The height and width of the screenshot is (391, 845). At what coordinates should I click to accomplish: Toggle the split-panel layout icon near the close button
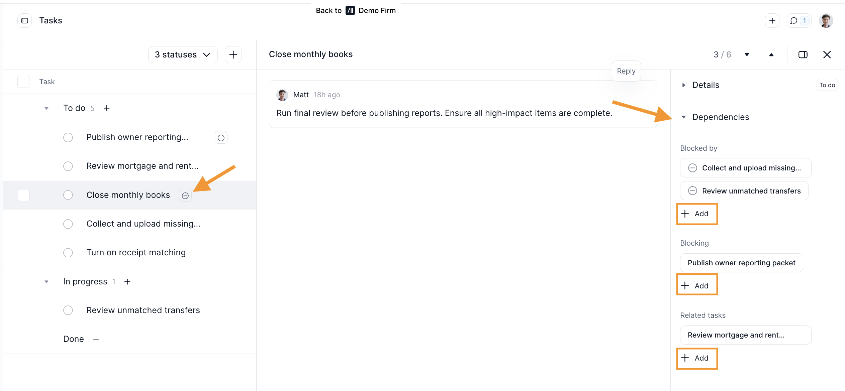pyautogui.click(x=803, y=54)
